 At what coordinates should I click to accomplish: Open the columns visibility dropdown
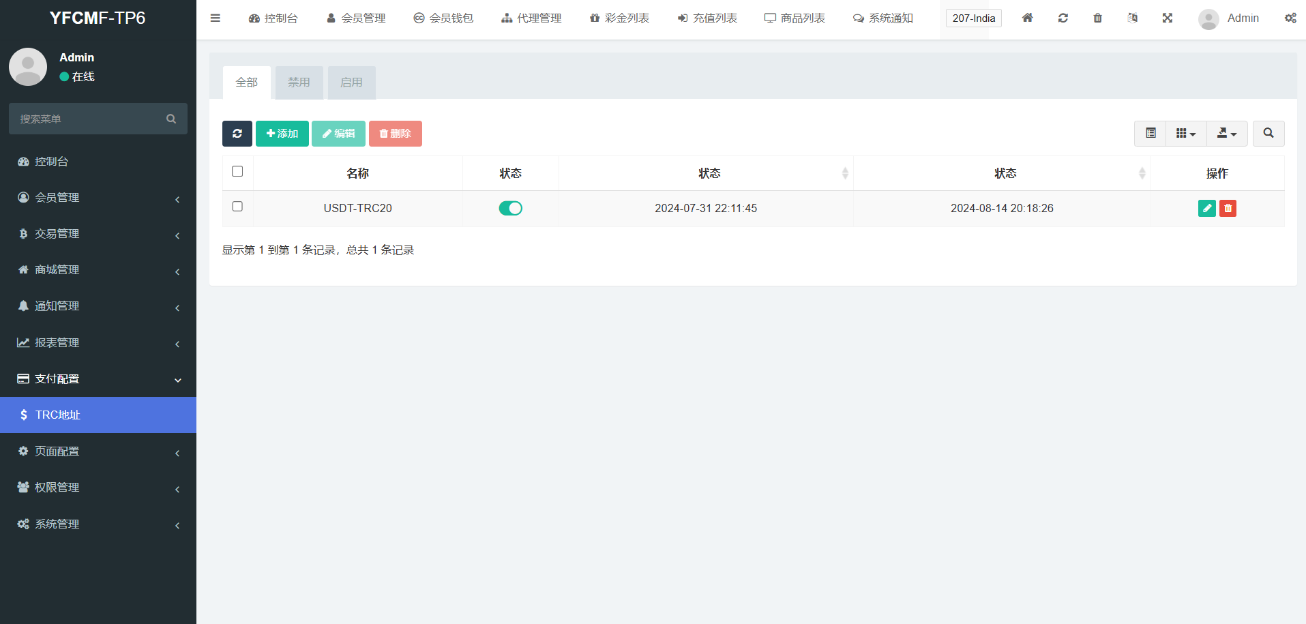point(1185,134)
